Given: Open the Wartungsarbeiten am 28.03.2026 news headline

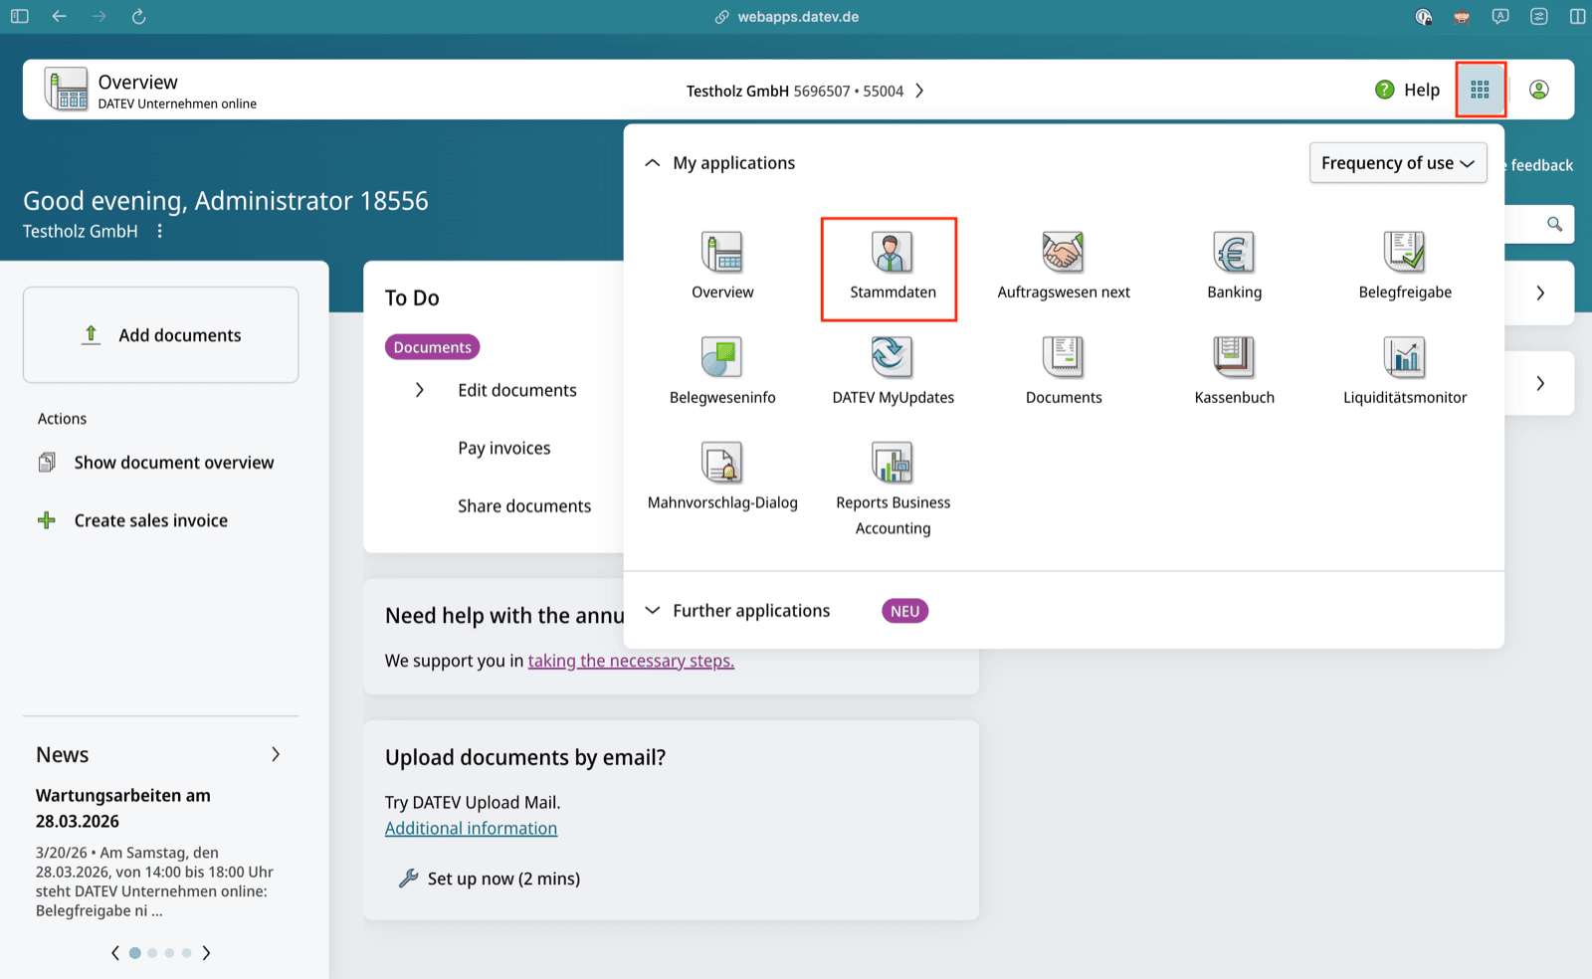Looking at the screenshot, I should pyautogui.click(x=123, y=808).
